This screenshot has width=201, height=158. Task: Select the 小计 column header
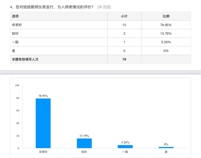point(124,16)
